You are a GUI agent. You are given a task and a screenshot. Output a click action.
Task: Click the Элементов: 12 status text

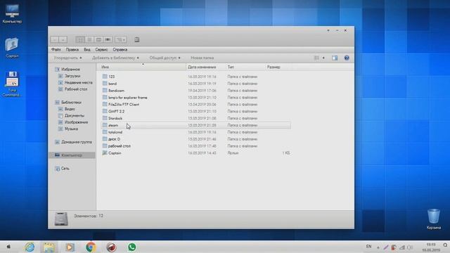89,216
